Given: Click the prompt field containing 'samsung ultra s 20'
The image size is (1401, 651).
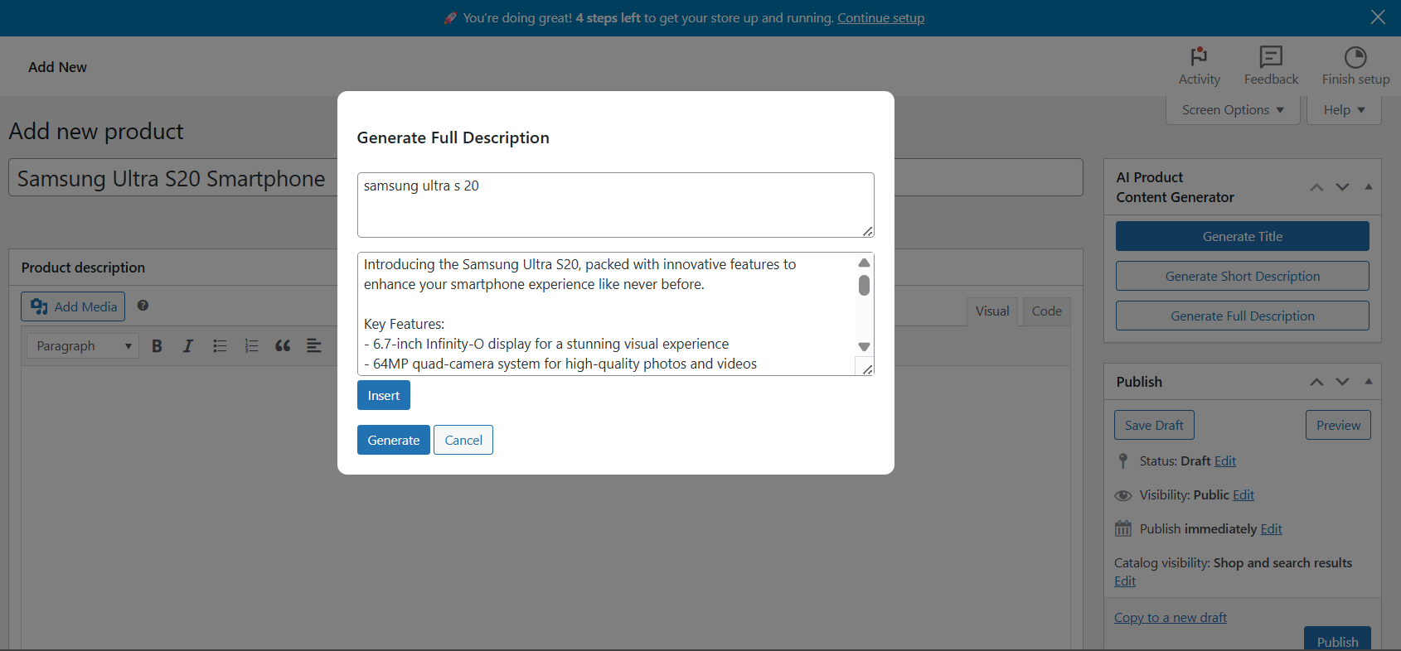Looking at the screenshot, I should [614, 205].
